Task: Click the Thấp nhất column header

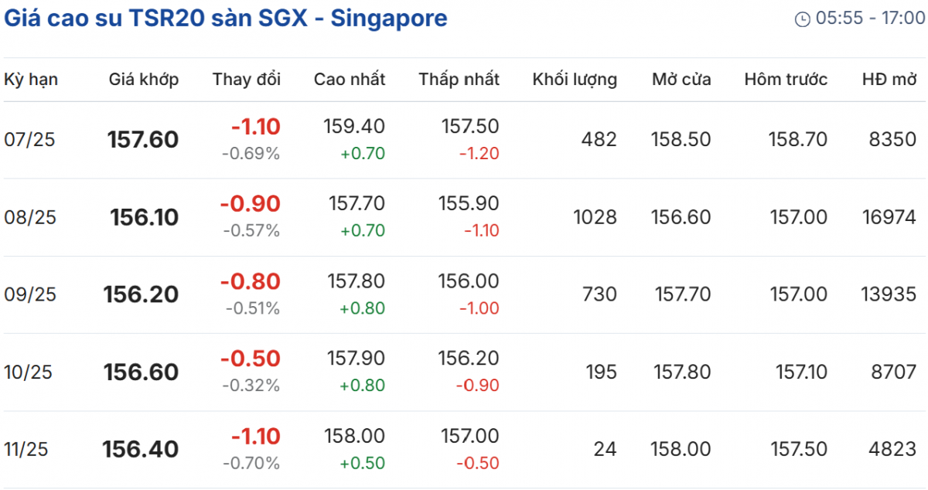Action: (x=459, y=79)
